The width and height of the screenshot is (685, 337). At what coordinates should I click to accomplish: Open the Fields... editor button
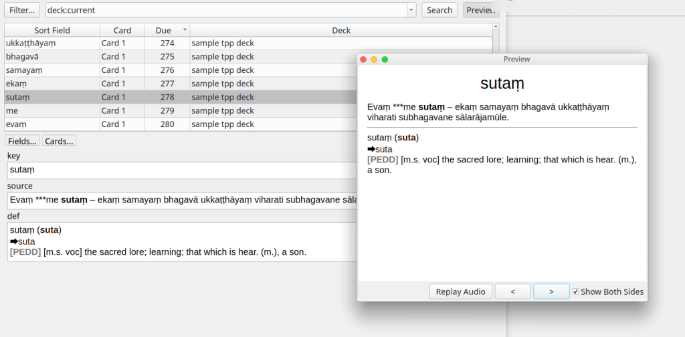tap(22, 141)
